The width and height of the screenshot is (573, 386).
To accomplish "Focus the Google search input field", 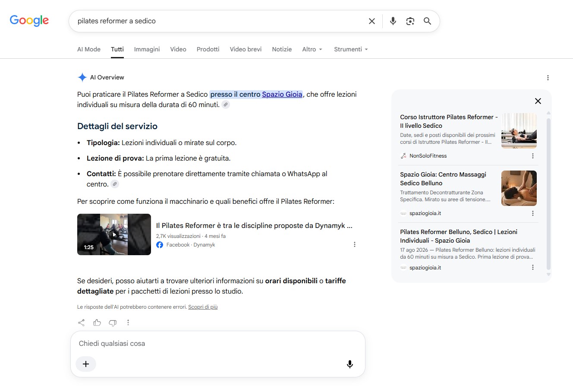I will pyautogui.click(x=220, y=21).
